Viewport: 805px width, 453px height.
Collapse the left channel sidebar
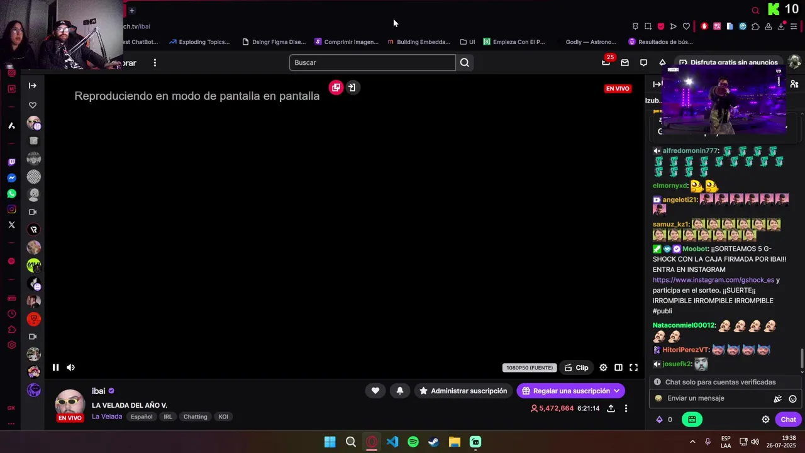coord(33,86)
